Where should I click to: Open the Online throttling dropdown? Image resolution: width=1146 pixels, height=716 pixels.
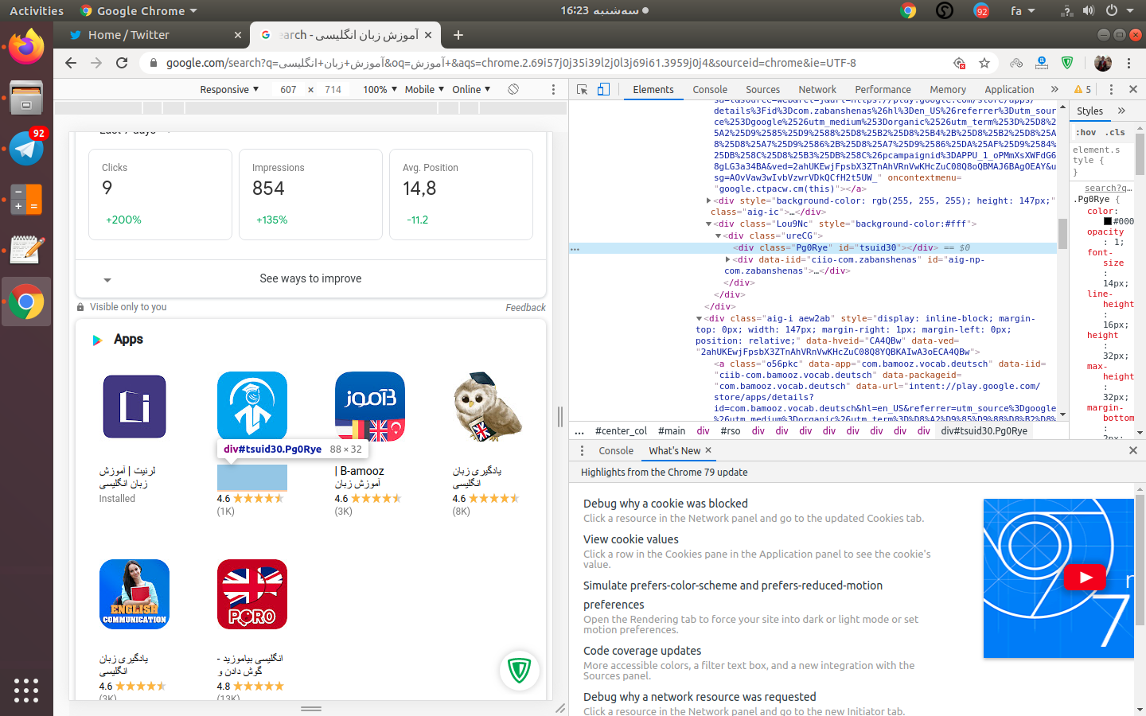(x=471, y=89)
